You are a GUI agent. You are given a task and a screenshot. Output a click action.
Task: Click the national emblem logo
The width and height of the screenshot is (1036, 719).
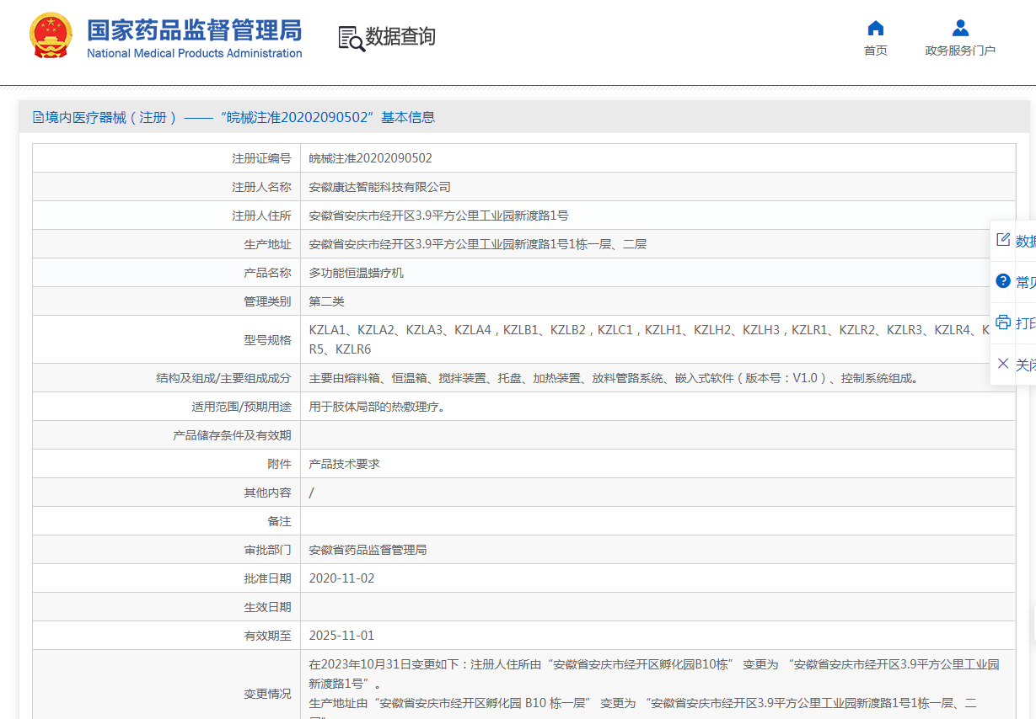(51, 36)
